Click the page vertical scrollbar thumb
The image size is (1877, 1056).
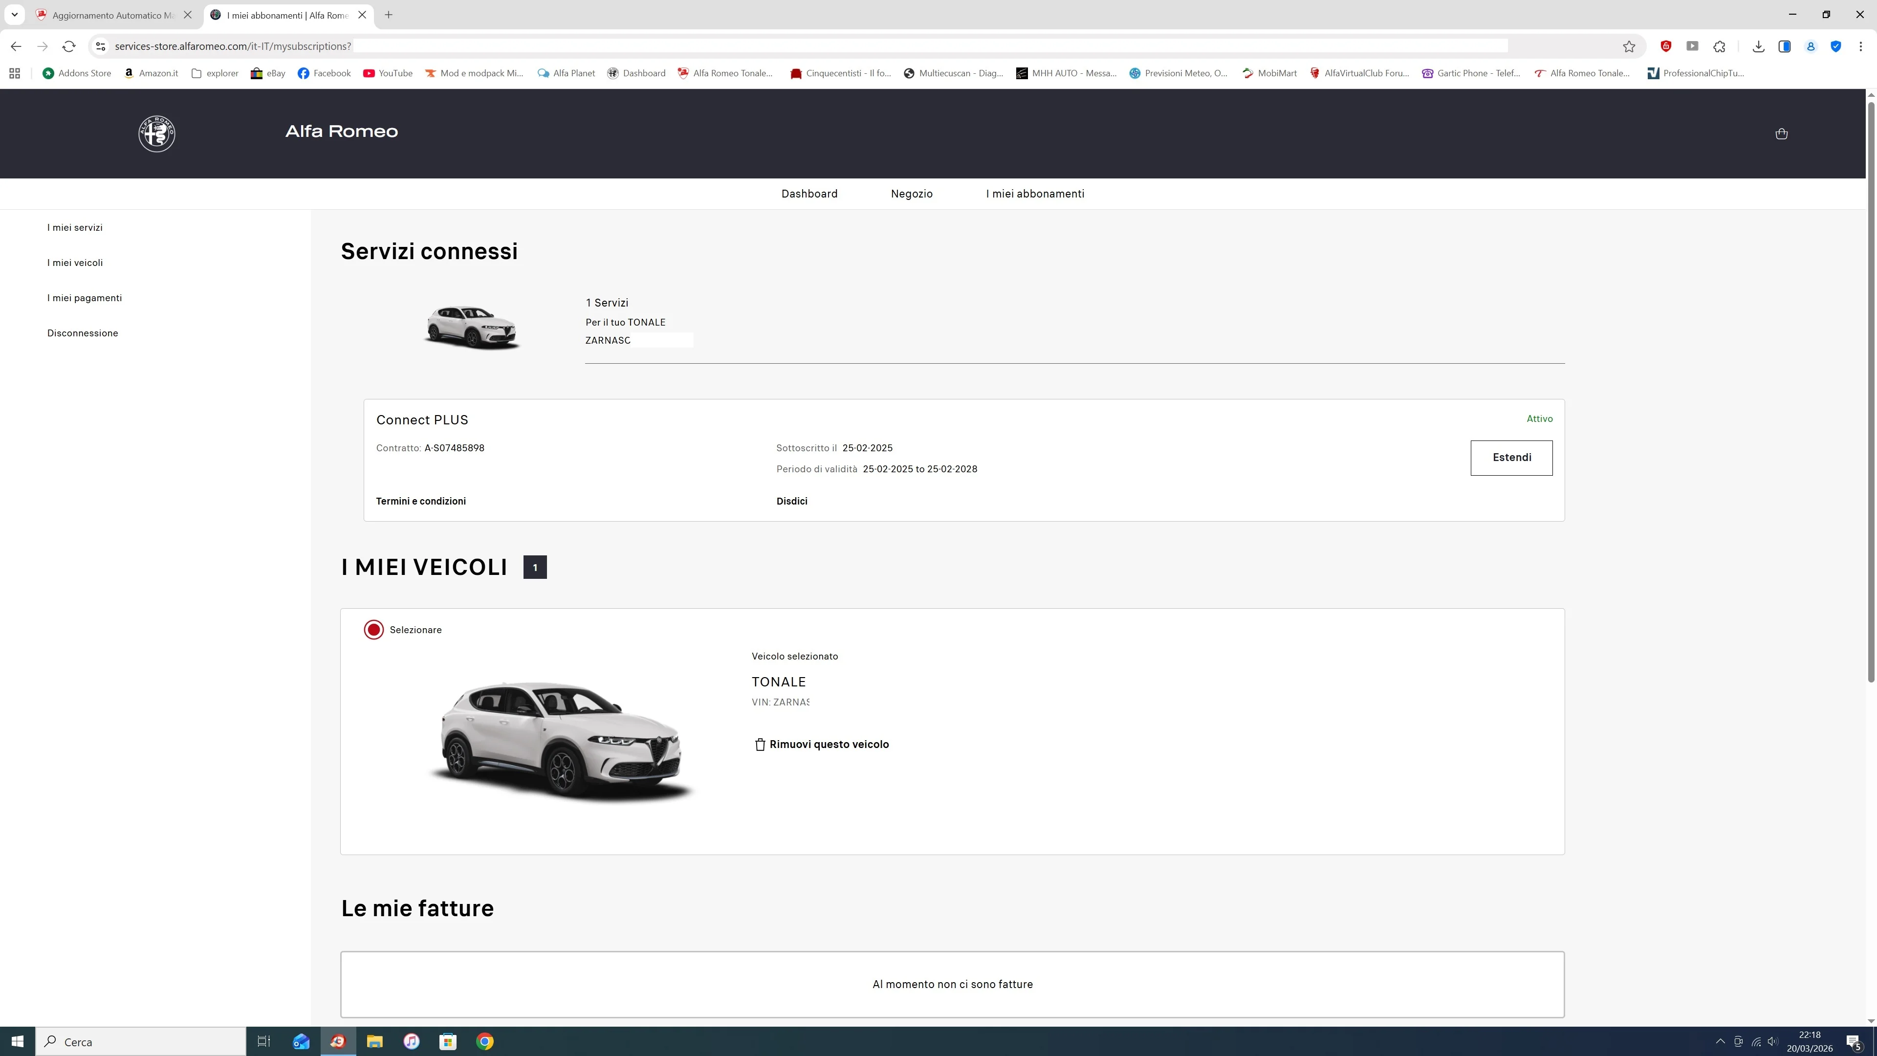[x=1871, y=392]
